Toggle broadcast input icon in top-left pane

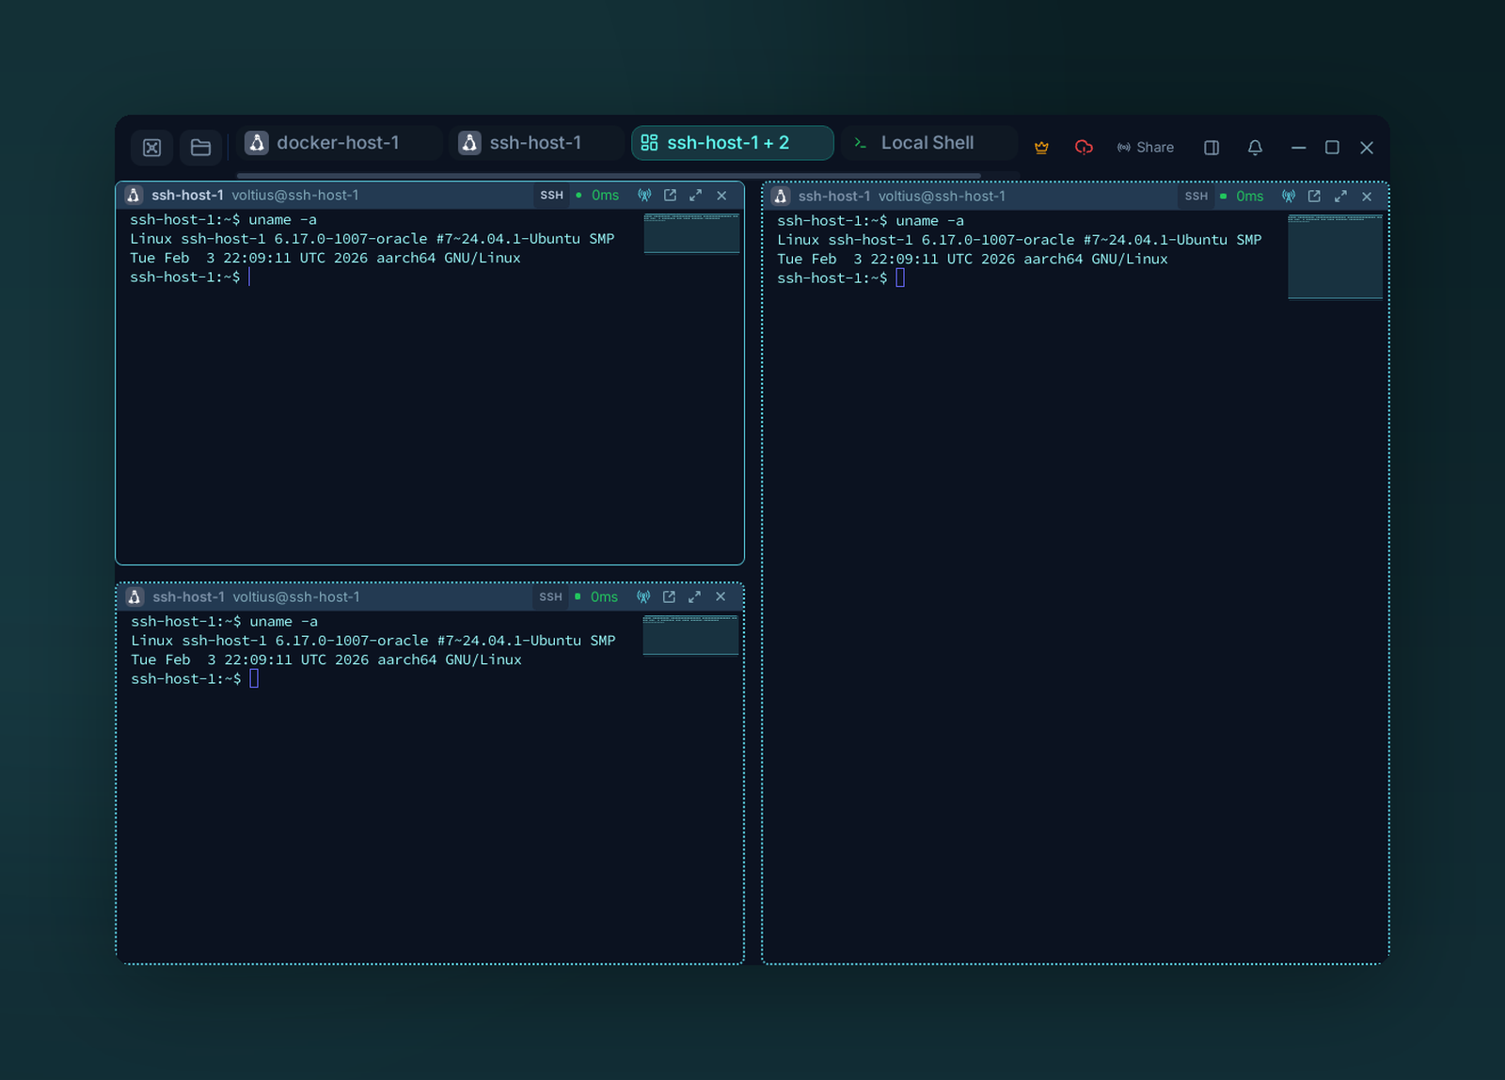click(644, 196)
